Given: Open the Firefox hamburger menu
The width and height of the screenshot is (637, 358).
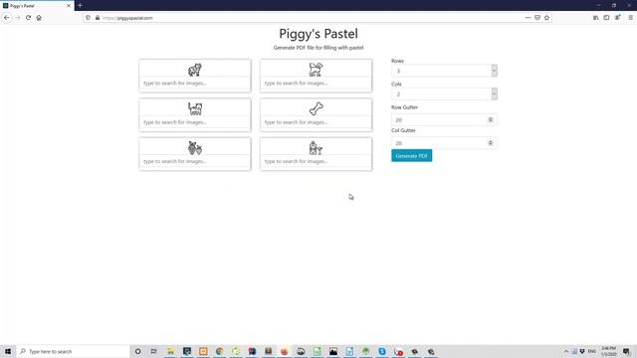Looking at the screenshot, I should [630, 18].
